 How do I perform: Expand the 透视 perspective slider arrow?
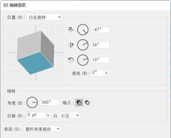(x=106, y=73)
